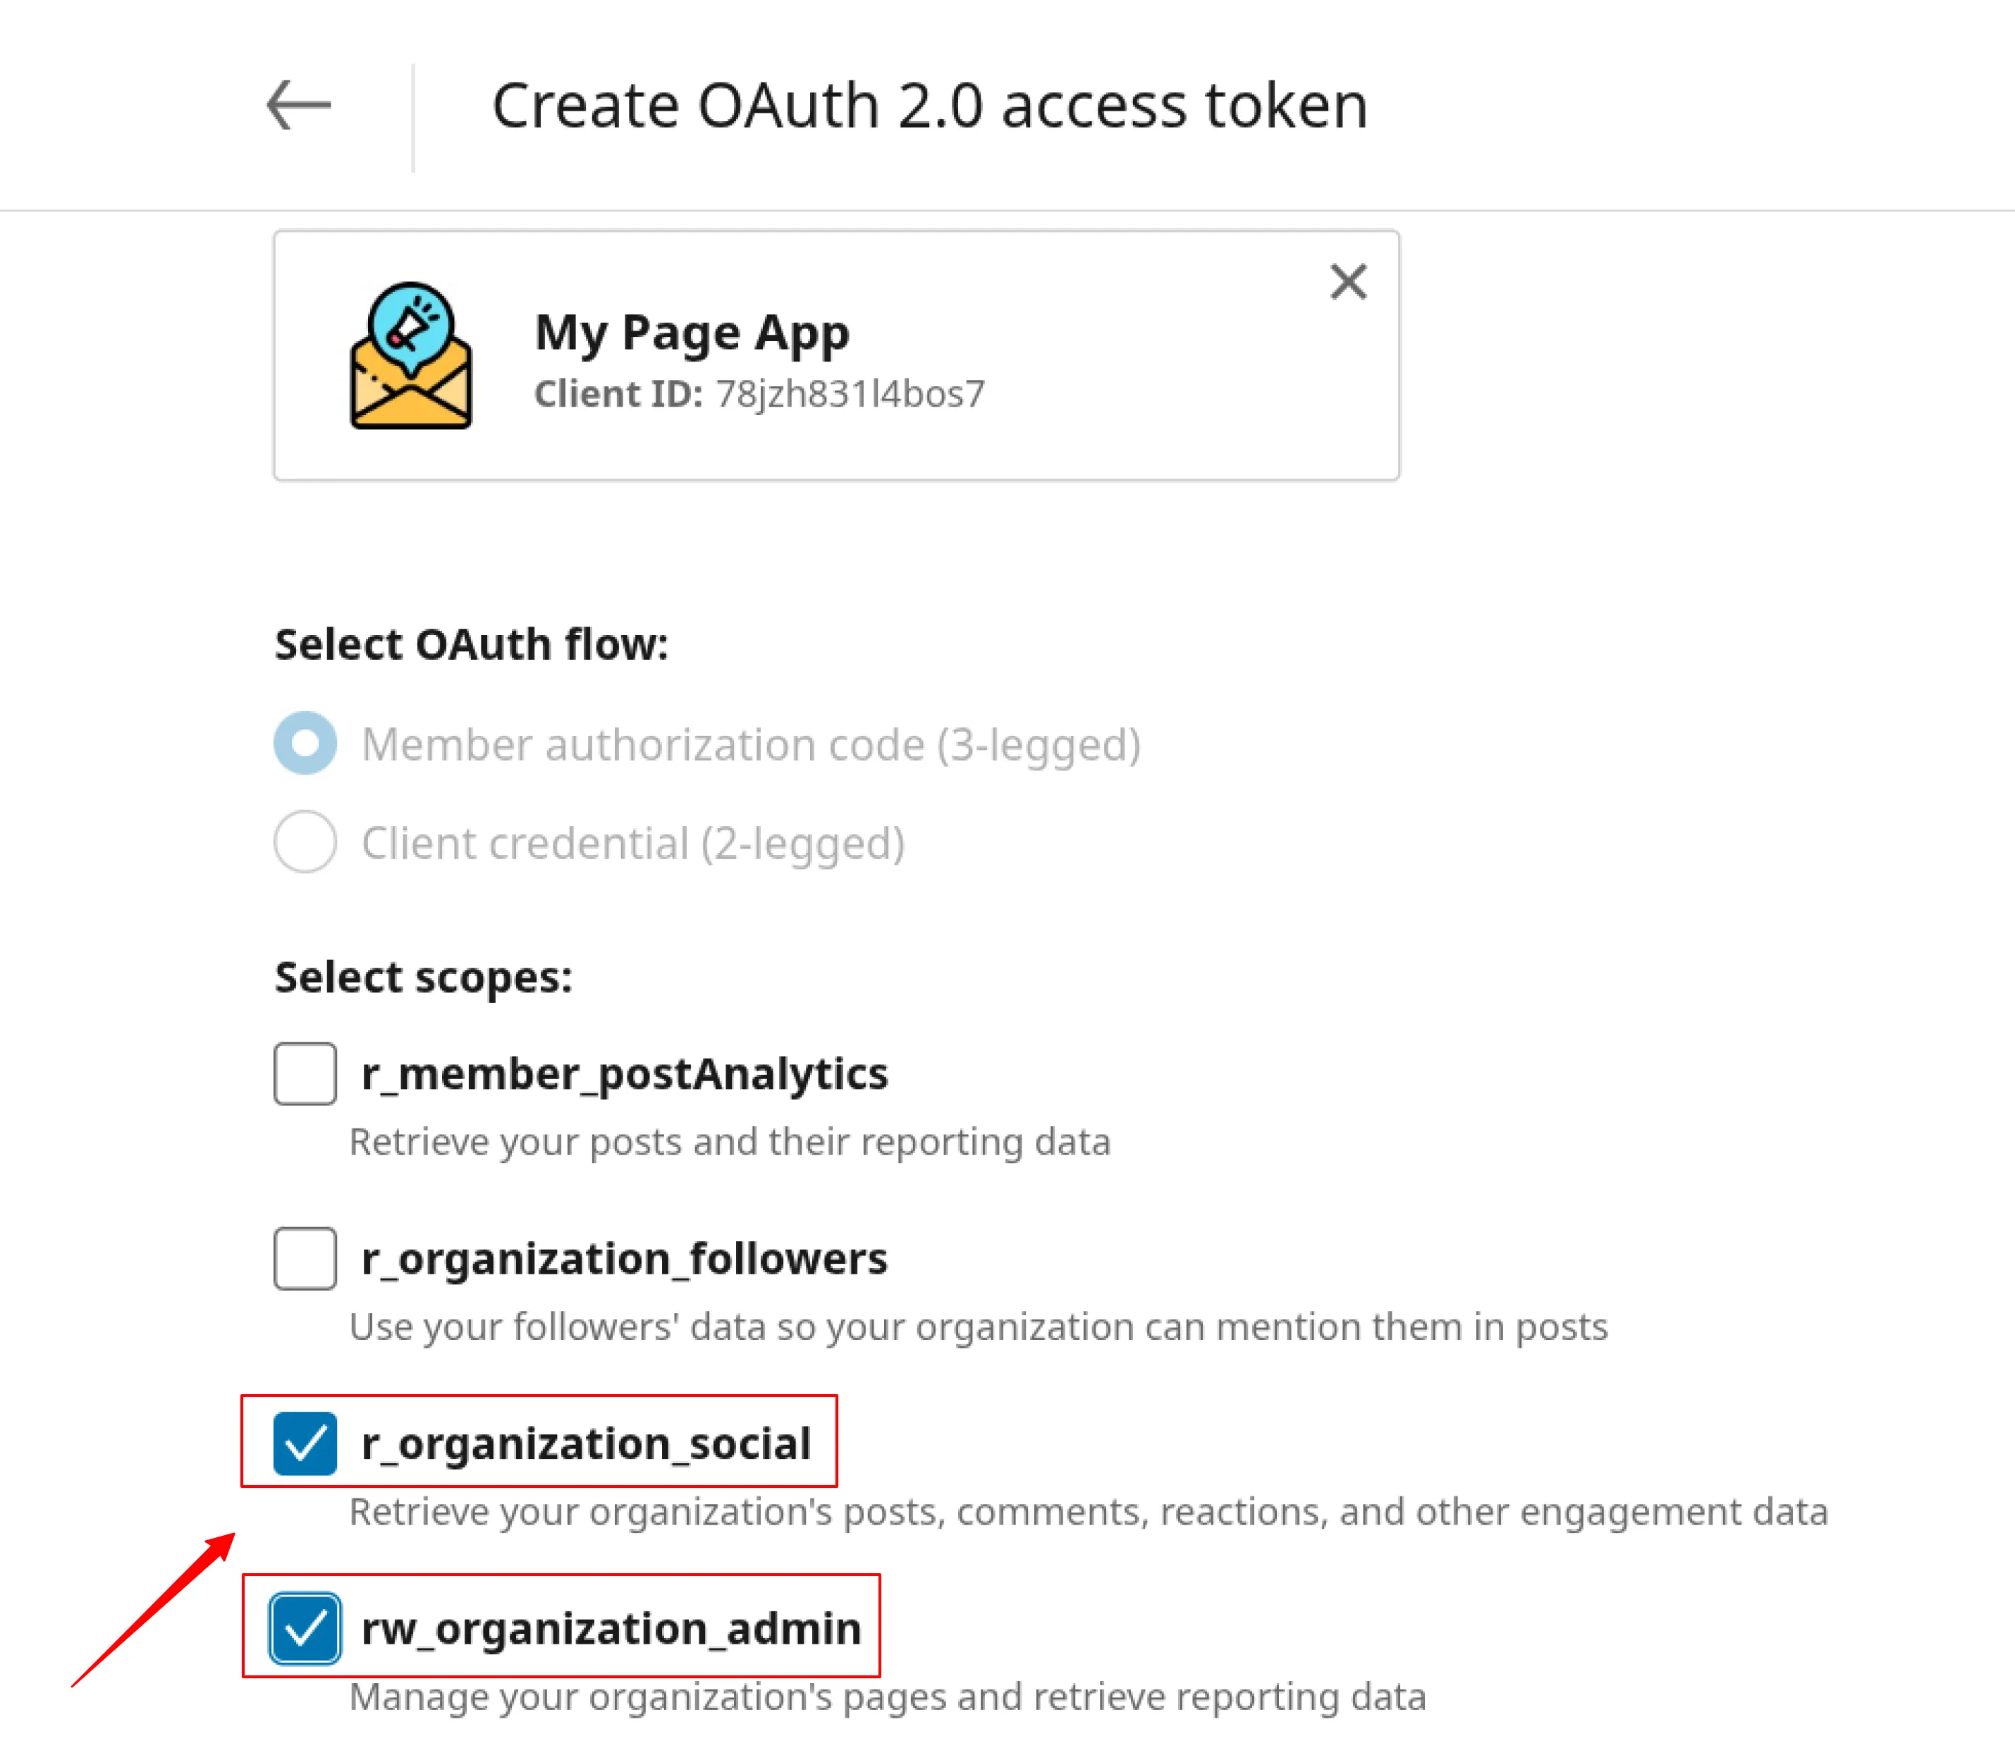Uncheck the r_organization_social scope checkbox
The width and height of the screenshot is (2015, 1748).
(x=305, y=1444)
